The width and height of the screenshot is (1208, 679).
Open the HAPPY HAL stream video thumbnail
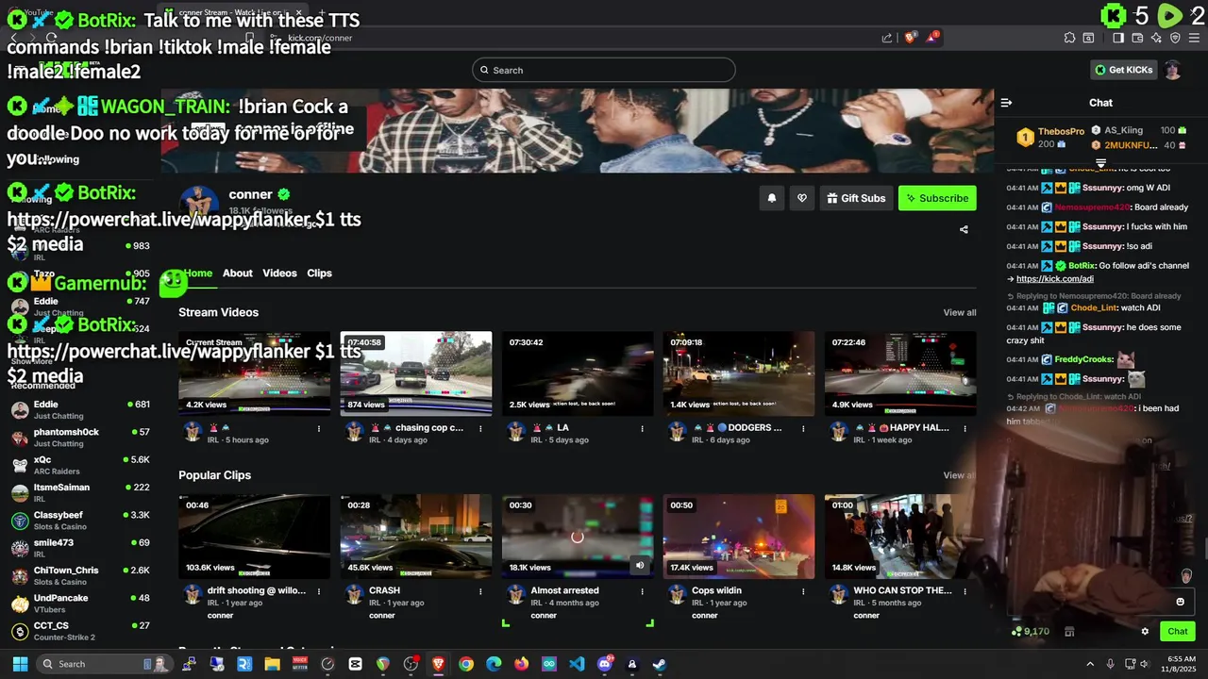900,373
